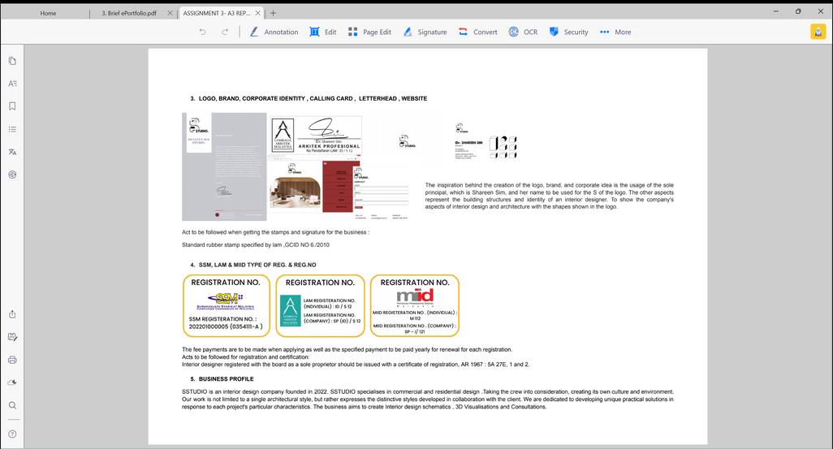Open the bookmarks sidebar icon

coord(12,106)
